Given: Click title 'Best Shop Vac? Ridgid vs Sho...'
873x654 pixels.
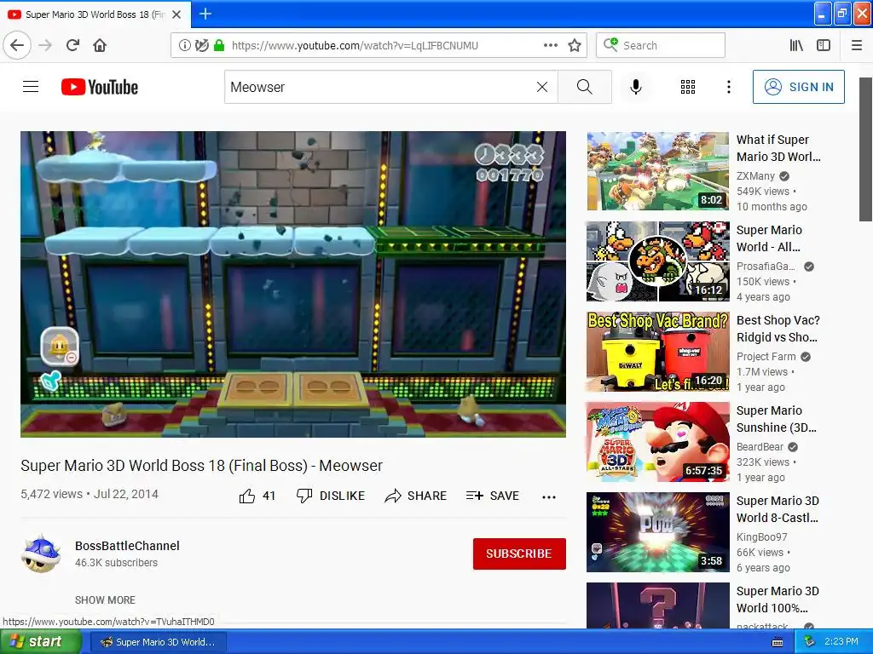Looking at the screenshot, I should click(x=778, y=329).
